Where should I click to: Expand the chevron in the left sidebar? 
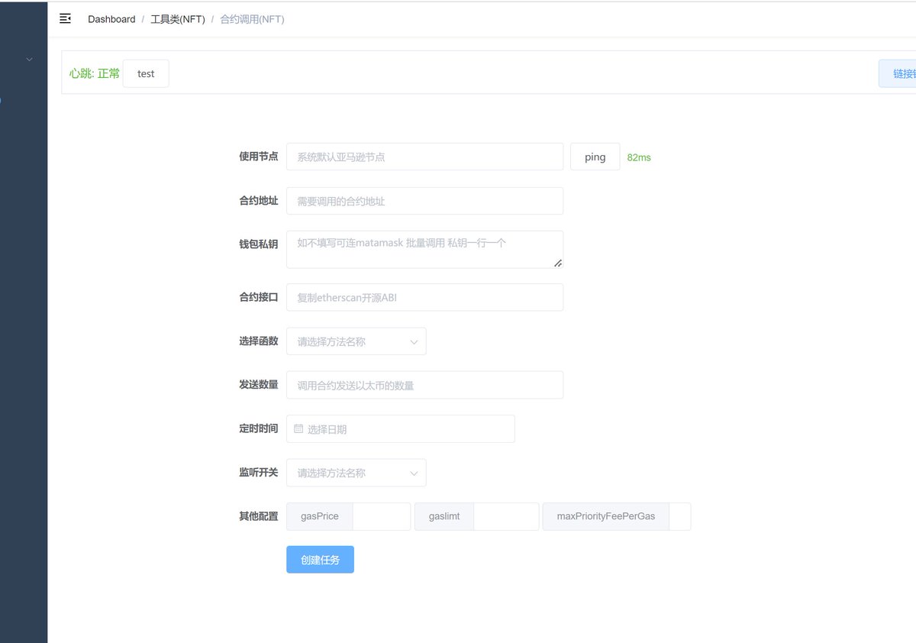[x=27, y=59]
